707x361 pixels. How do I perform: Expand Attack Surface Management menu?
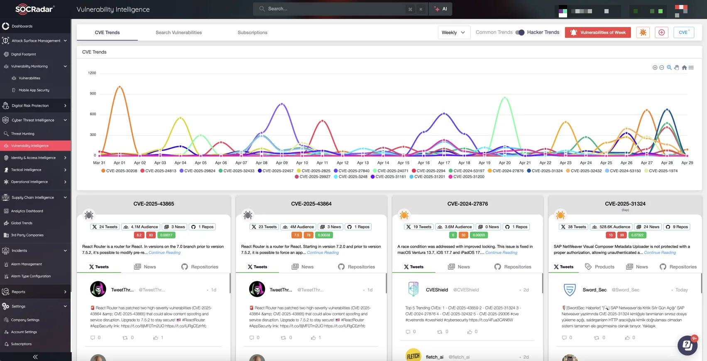35,41
